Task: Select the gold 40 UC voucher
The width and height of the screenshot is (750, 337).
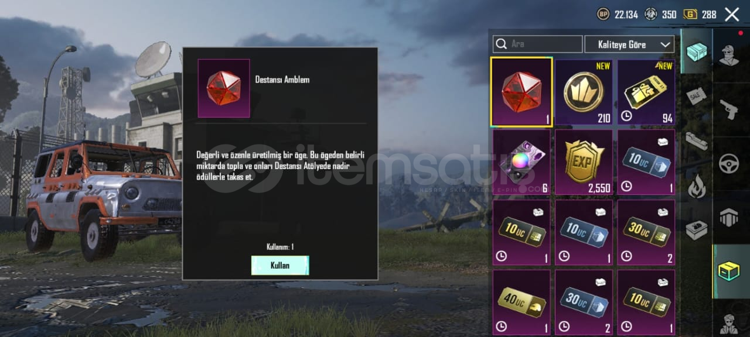Action: 521,302
